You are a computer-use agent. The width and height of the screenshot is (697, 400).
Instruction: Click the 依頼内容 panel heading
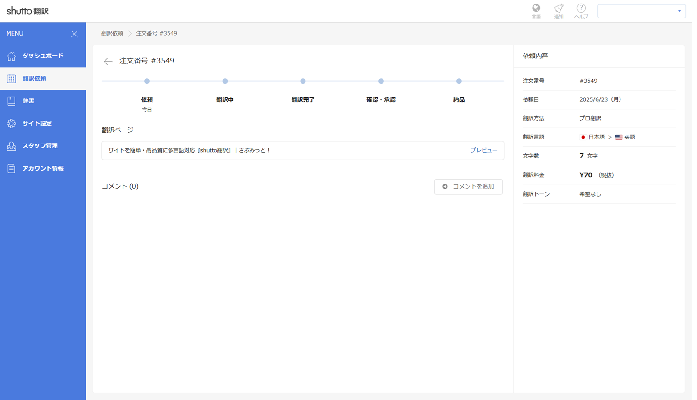535,56
